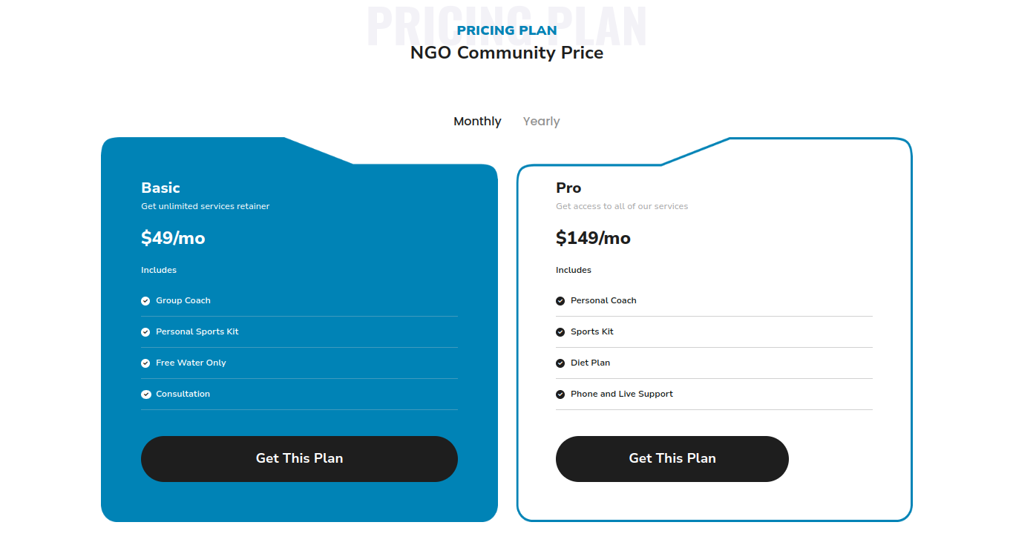Viewport: 1013px width, 548px height.
Task: Select the Basic plan title
Action: point(160,188)
